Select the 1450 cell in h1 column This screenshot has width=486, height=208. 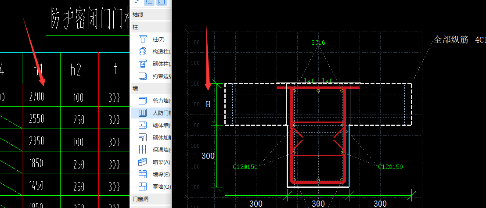[36, 185]
